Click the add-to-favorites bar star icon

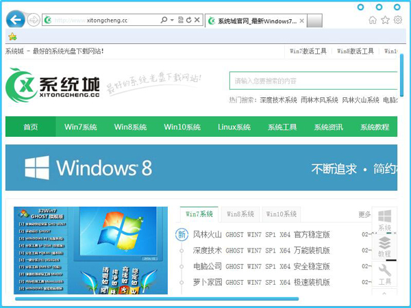[12, 36]
